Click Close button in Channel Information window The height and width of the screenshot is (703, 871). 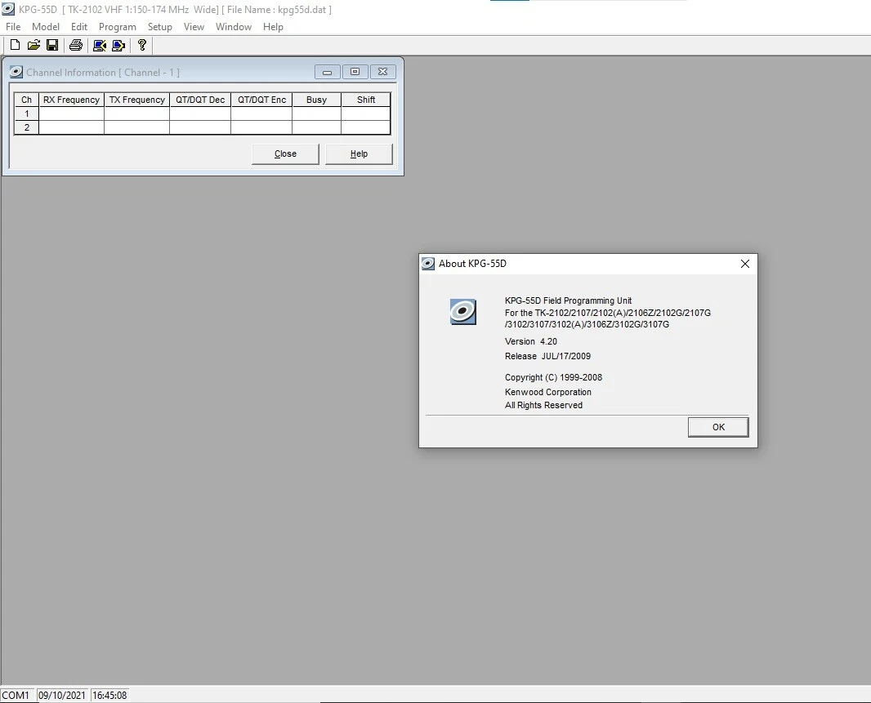[x=285, y=154]
